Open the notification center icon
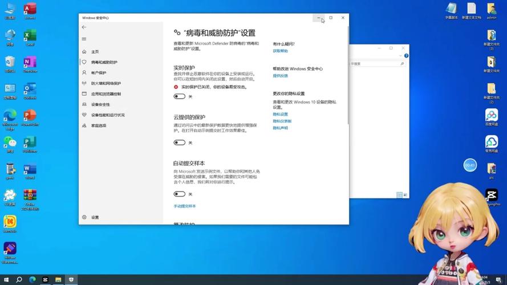This screenshot has width=507, height=285. tap(498, 280)
